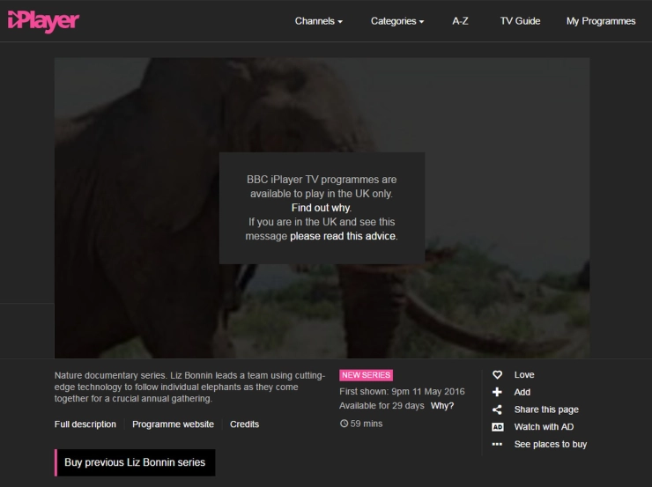The height and width of the screenshot is (487, 652).
Task: Click the 'Find out why' link
Action: tap(321, 208)
